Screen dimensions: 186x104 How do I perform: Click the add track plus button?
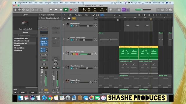[x=65, y=18]
